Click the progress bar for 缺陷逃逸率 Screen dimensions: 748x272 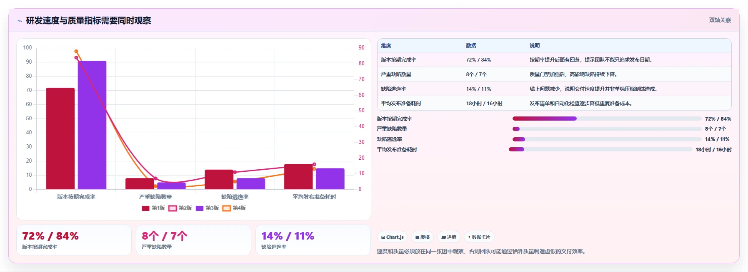[607, 139]
